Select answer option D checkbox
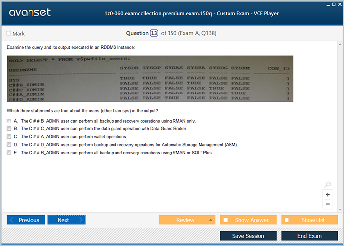The image size is (344, 246). pos(9,145)
